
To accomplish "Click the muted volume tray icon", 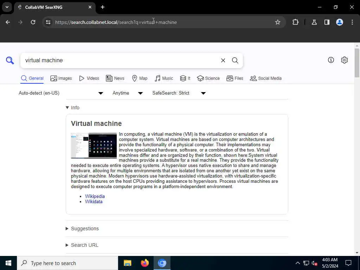I will [x=314, y=263].
